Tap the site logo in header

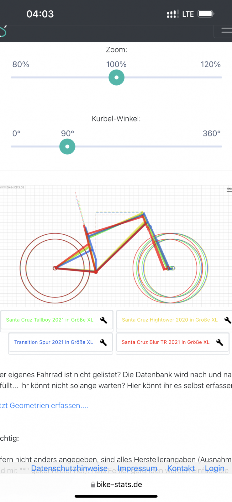(3, 31)
